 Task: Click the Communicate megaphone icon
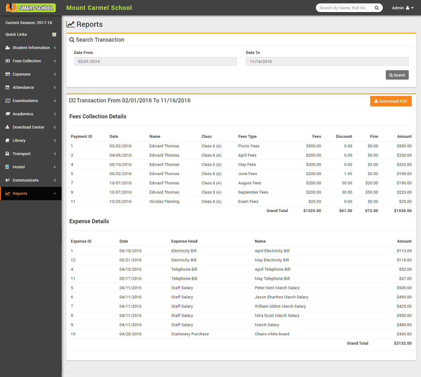pyautogui.click(x=7, y=180)
